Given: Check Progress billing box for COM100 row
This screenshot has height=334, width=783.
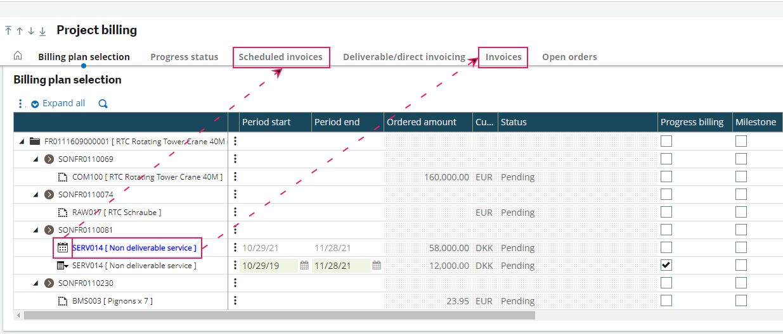Looking at the screenshot, I should [666, 176].
